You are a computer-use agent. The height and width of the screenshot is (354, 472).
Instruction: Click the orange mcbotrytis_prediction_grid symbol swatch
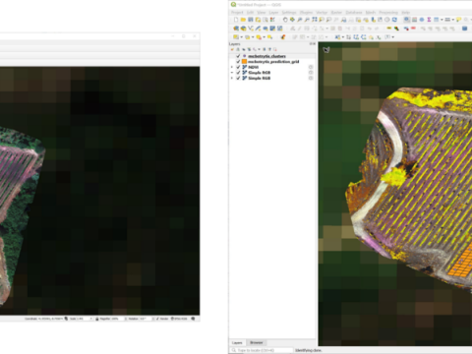pos(244,62)
